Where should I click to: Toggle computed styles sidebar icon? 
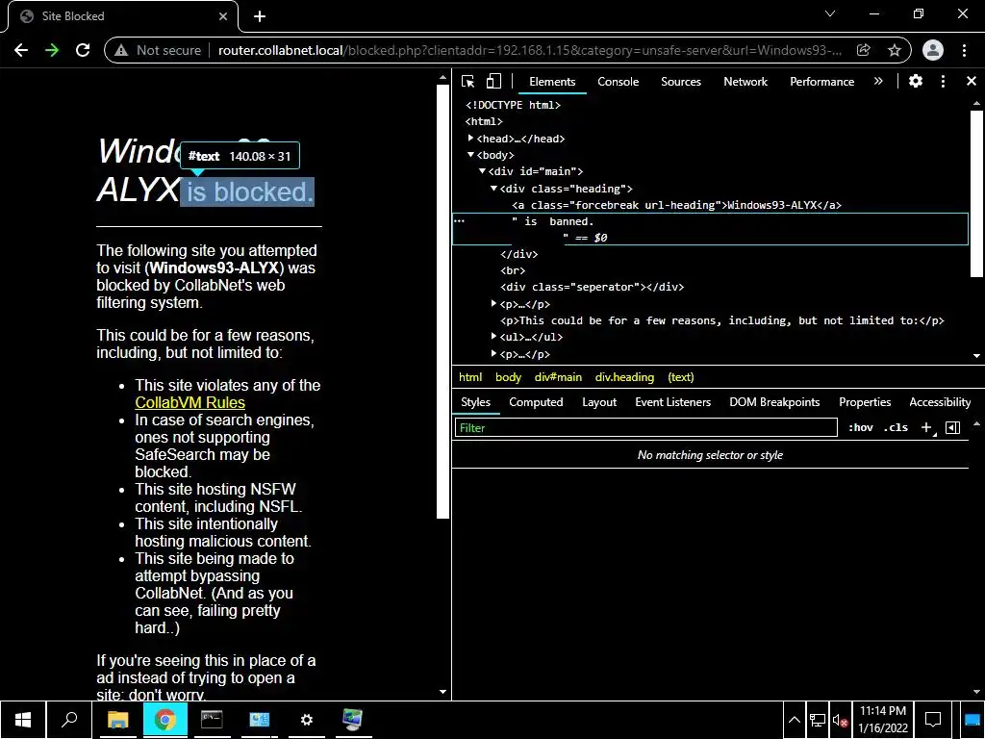tap(952, 427)
